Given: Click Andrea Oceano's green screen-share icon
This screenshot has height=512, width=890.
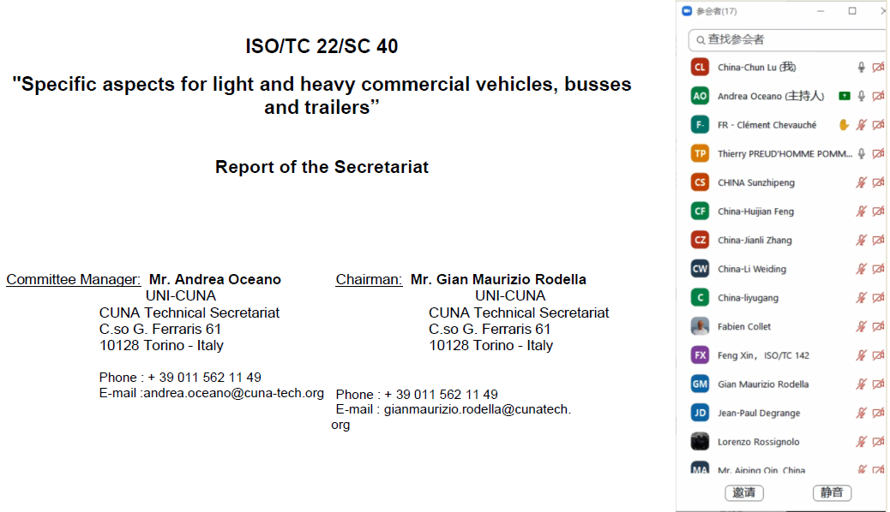Looking at the screenshot, I should click(845, 96).
